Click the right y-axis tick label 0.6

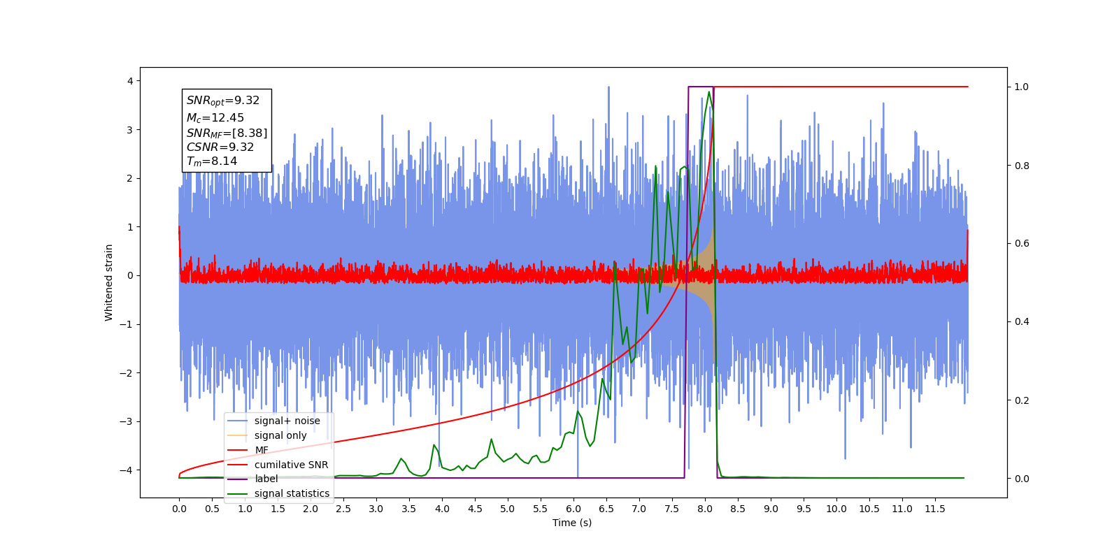tap(1022, 243)
